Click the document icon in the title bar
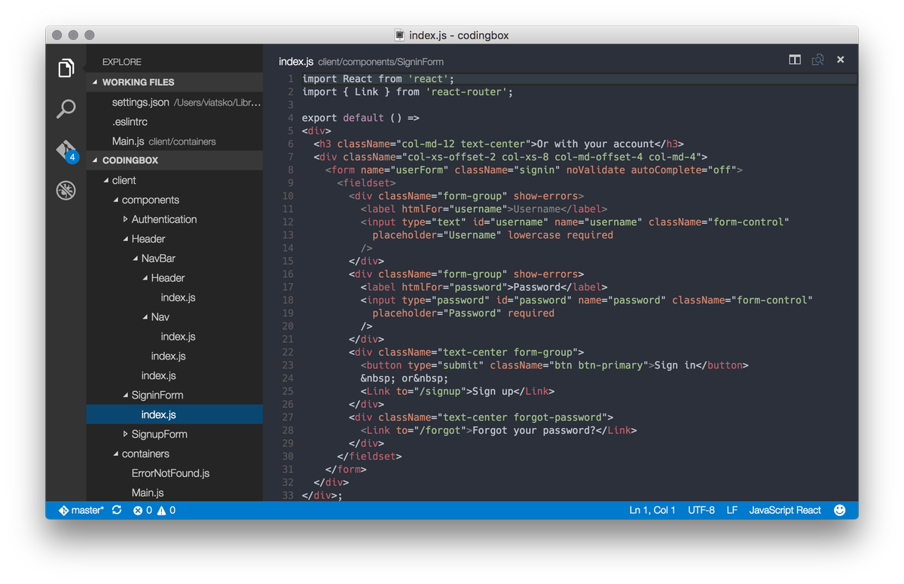This screenshot has width=904, height=584. (x=400, y=35)
